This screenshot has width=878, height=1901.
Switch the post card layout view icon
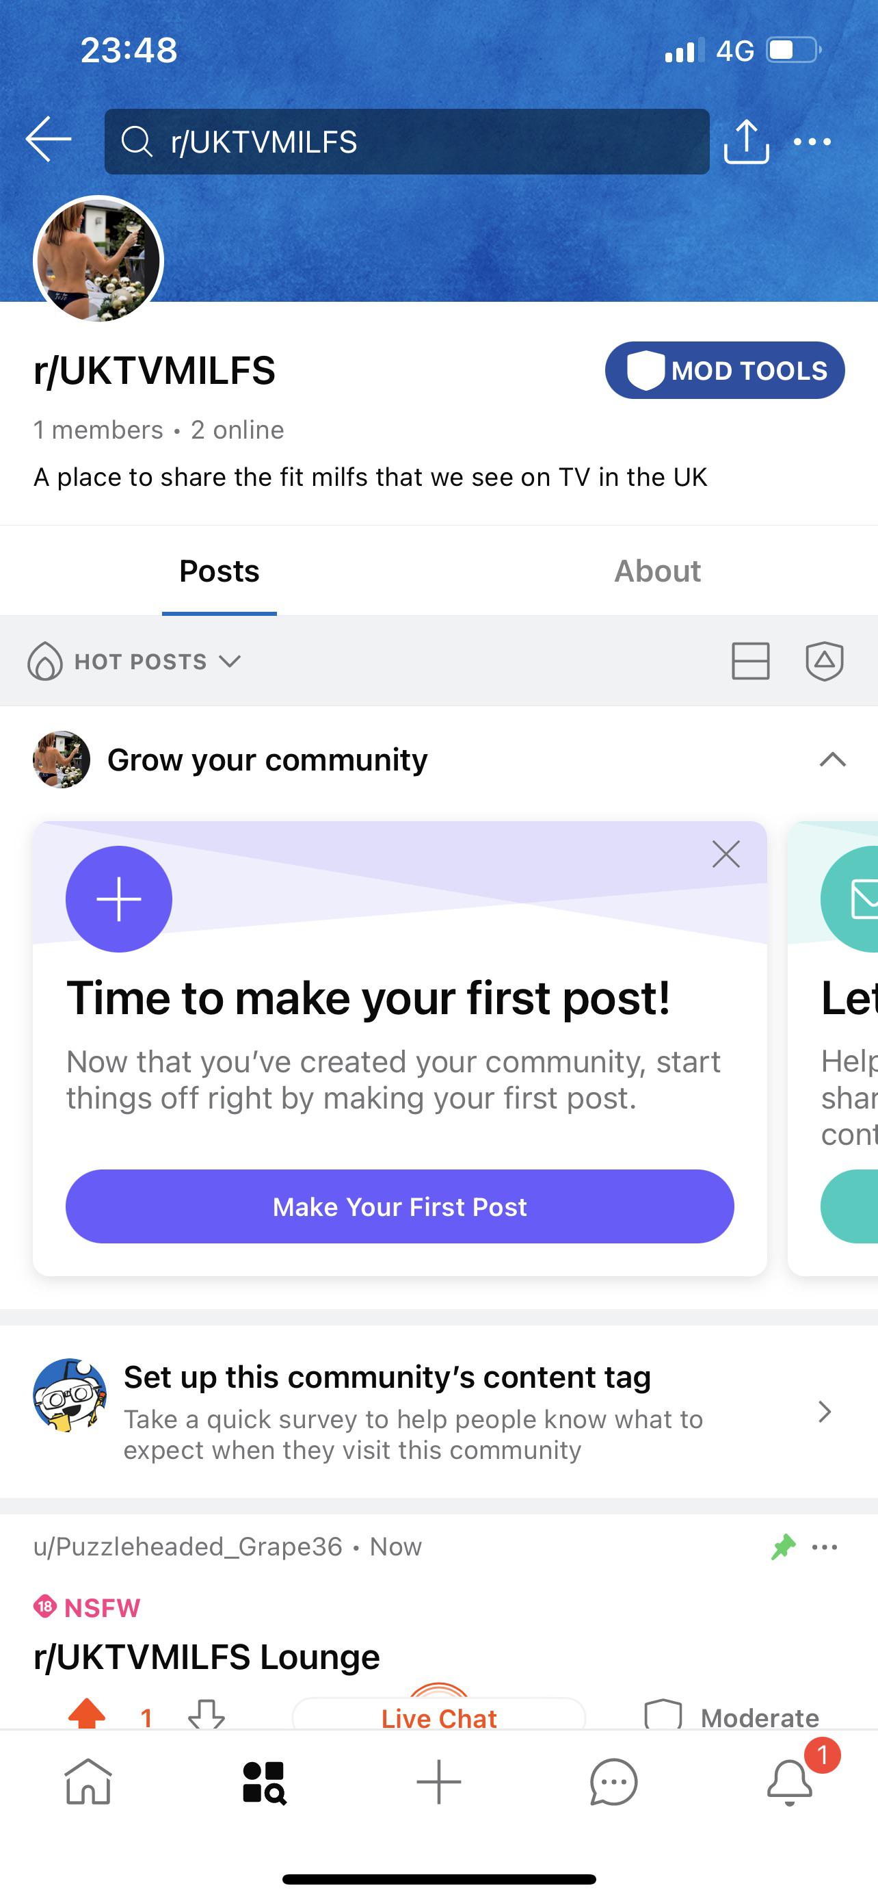click(750, 660)
